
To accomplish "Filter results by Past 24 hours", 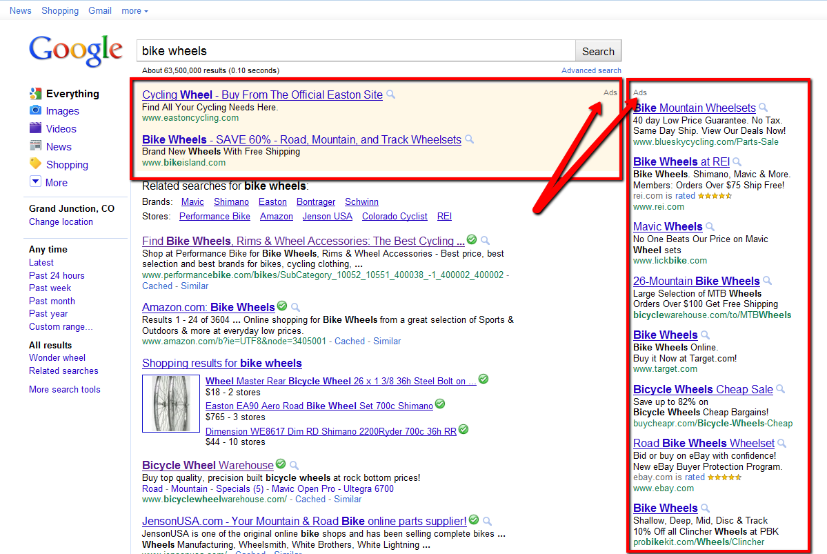I will pos(57,275).
